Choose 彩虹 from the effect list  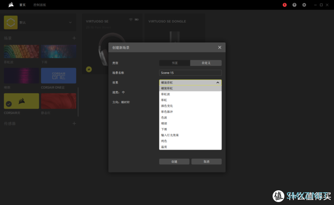coord(190,100)
